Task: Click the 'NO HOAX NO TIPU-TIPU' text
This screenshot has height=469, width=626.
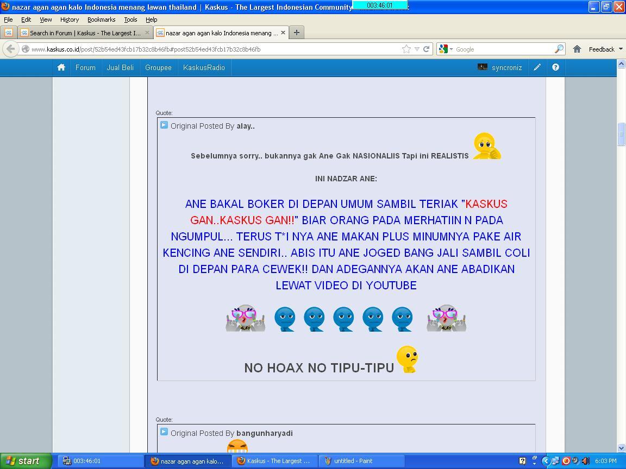Action: point(319,367)
